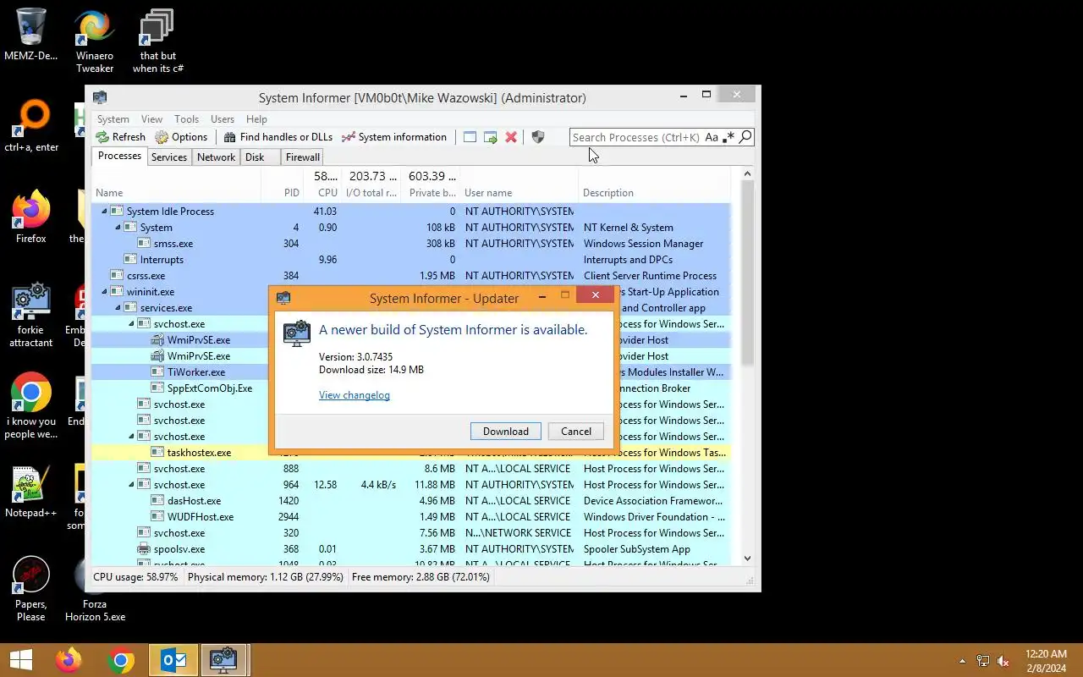
Task: Click the find window and thread icon
Action: point(491,137)
